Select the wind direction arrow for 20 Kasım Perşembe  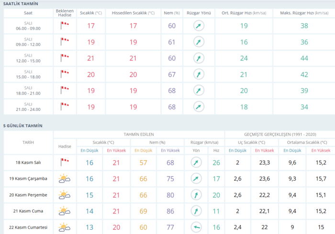pos(197,195)
